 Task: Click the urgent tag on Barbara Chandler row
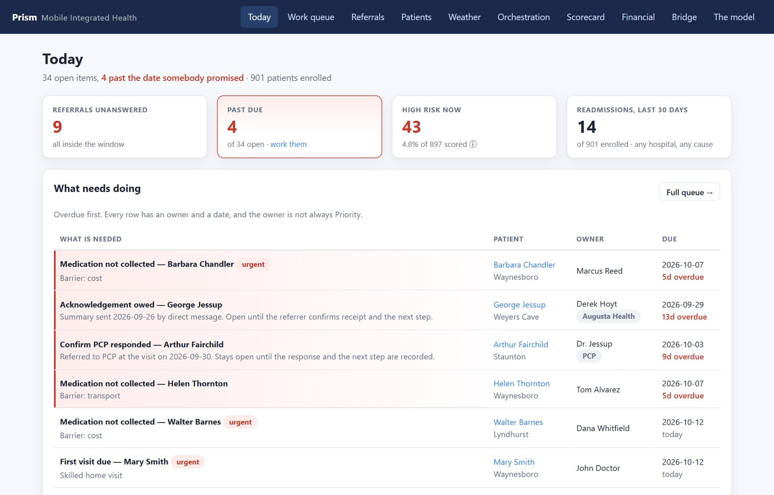[253, 265]
